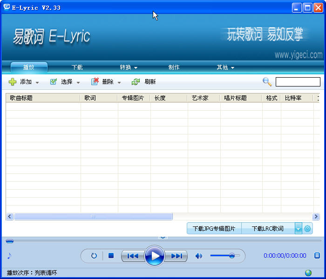Switch to the 制作 tab
Image resolution: width=326 pixels, height=279 pixels.
(174, 67)
